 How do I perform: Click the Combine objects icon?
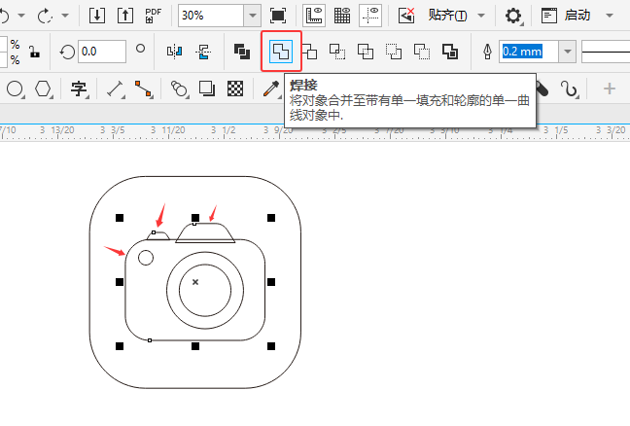tap(242, 52)
